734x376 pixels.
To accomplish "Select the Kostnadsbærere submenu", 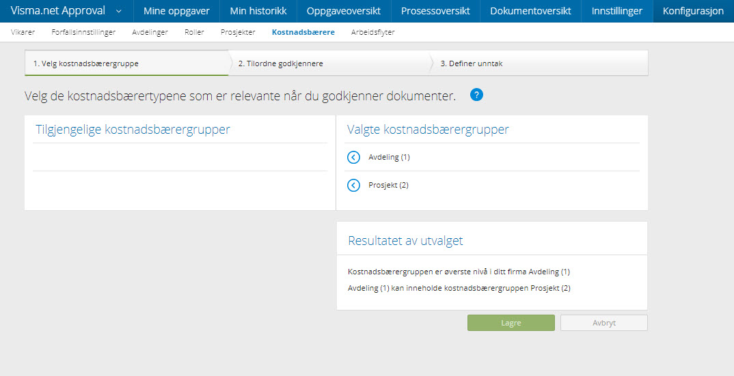I will 303,32.
